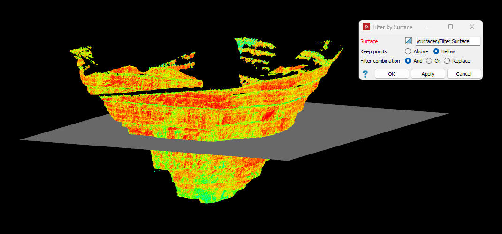Click the red app logo in dialog title

coord(366,27)
